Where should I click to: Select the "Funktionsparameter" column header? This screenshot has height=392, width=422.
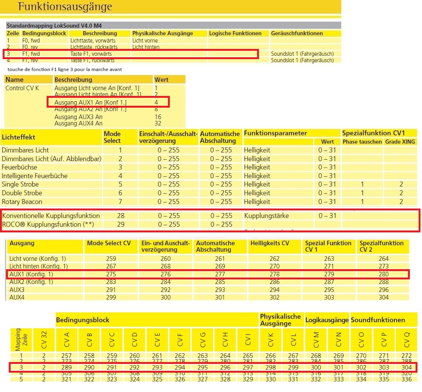[x=275, y=133]
